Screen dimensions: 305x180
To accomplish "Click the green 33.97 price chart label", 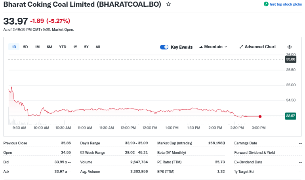I will click(290, 116).
